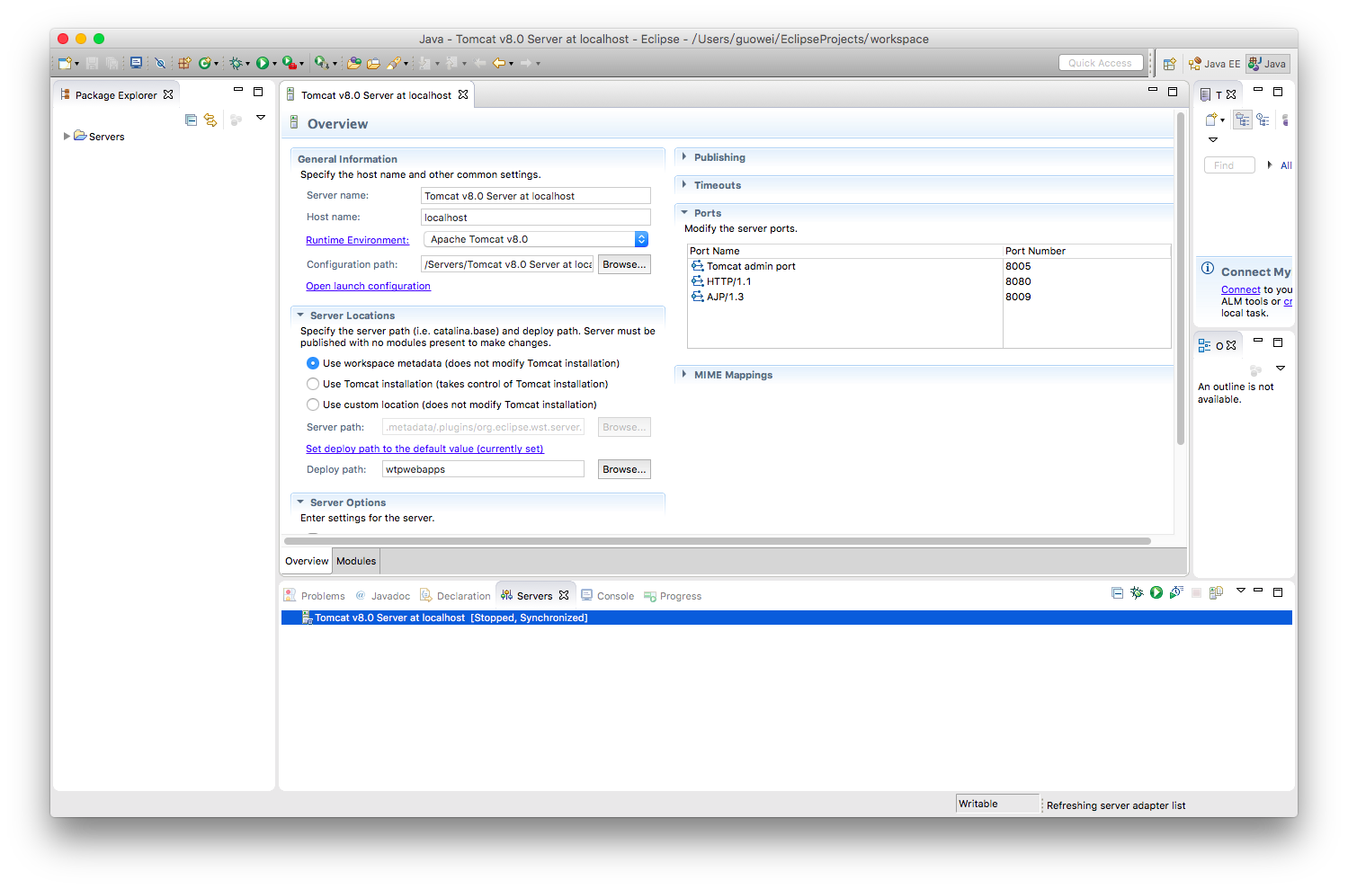
Task: Click the editor vertical scrollbar
Action: point(1181,279)
